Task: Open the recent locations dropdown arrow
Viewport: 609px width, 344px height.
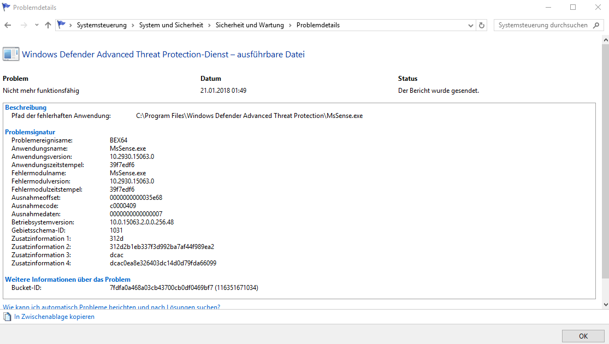Action: click(37, 25)
